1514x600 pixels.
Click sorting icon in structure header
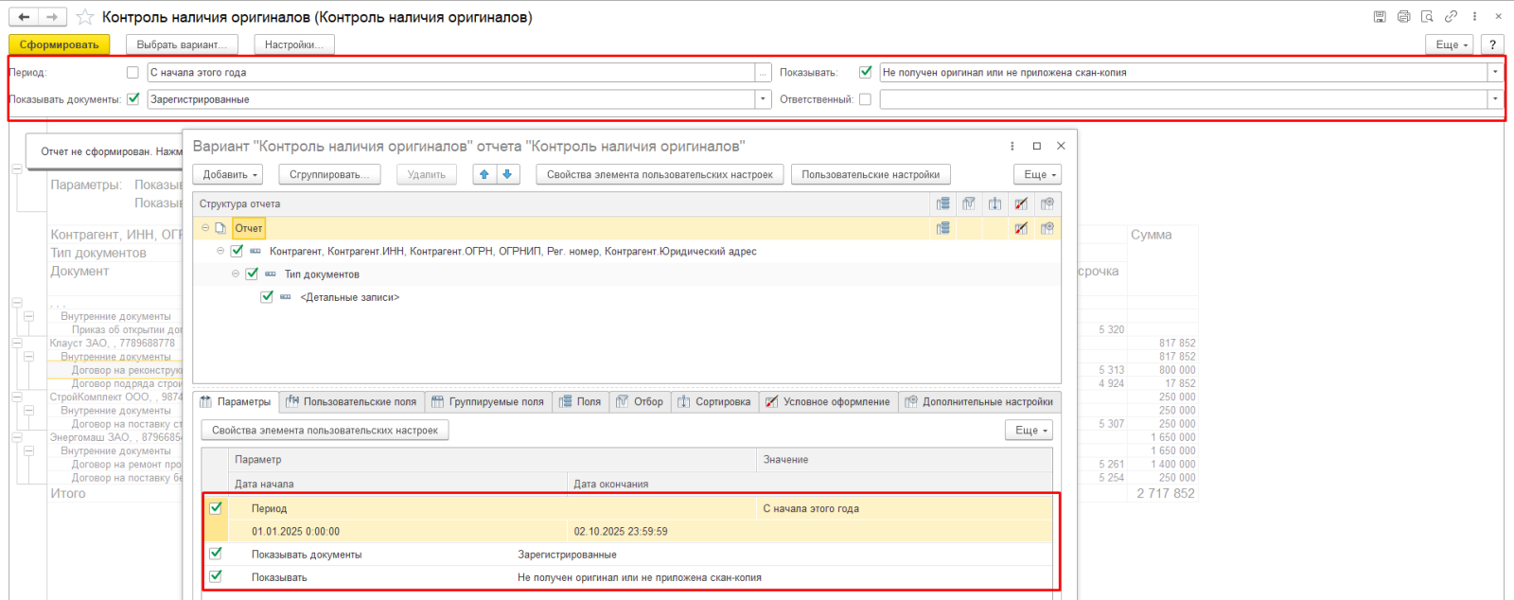[995, 203]
